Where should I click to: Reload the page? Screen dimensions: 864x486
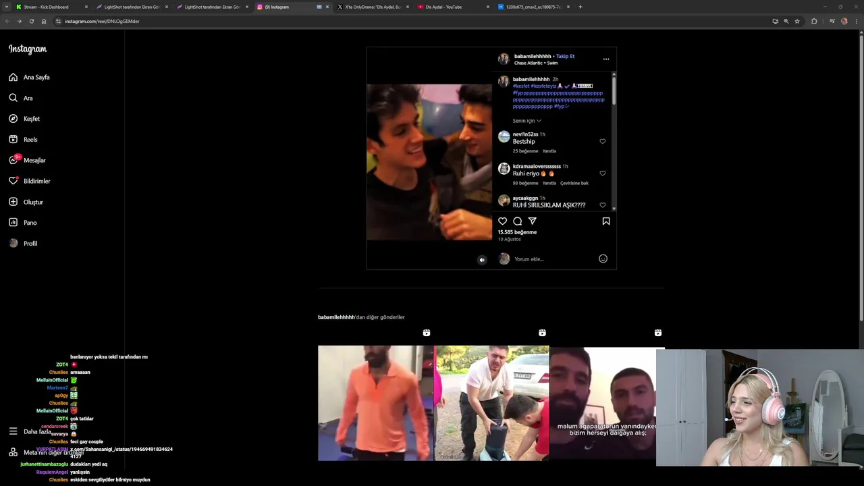(x=31, y=21)
